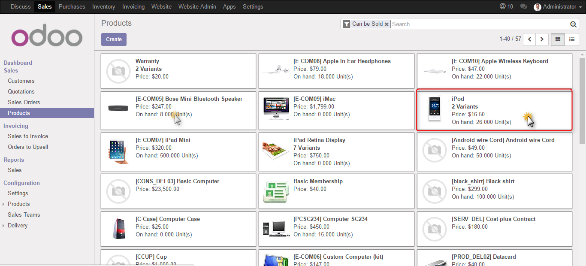
Task: Open the Quotations link in sidebar
Action: (x=21, y=92)
